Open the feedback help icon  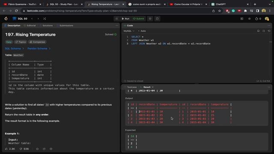(x=51, y=149)
